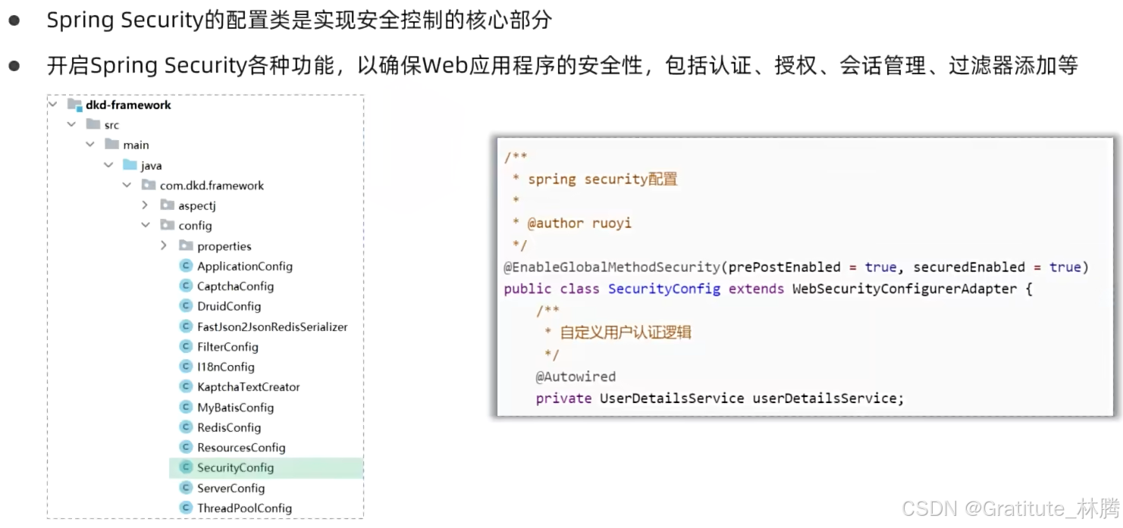This screenshot has width=1123, height=528.
Task: Collapse the com.dkd.framework package chevron
Action: tap(127, 185)
